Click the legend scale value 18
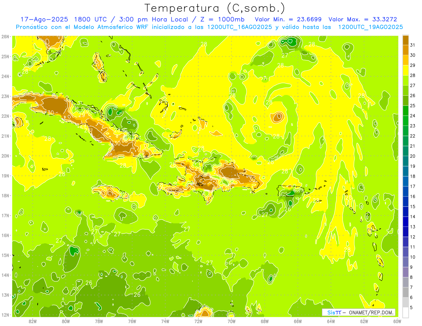 [413, 176]
